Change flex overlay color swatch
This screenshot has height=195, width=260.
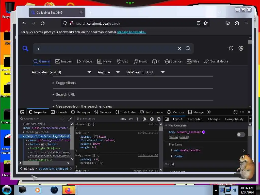pyautogui.click(x=204, y=132)
